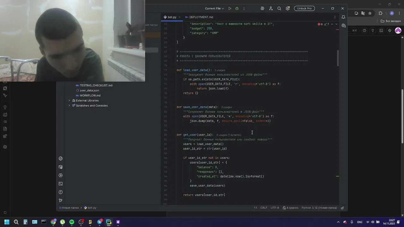Open the Services tool window
This screenshot has width=404, height=227.
[x=61, y=175]
